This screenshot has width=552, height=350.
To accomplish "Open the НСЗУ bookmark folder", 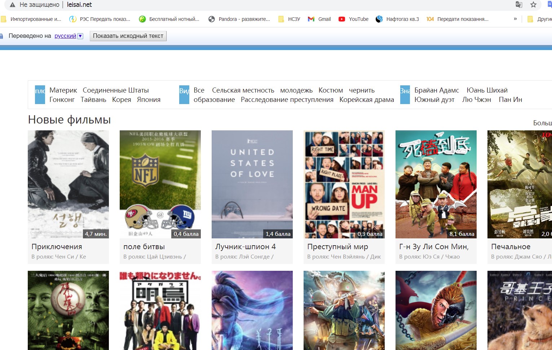I will 289,19.
